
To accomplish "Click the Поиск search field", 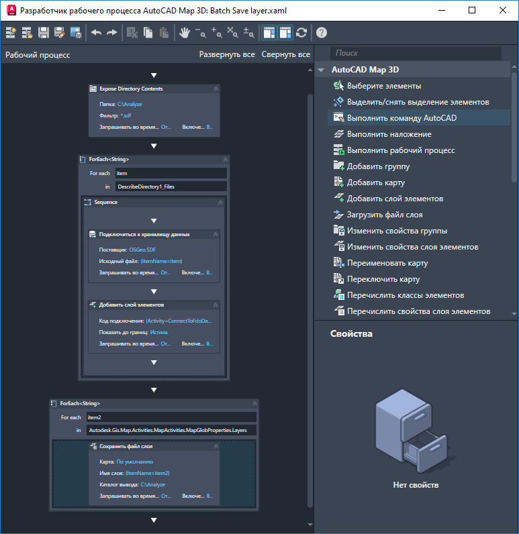I will coord(416,53).
